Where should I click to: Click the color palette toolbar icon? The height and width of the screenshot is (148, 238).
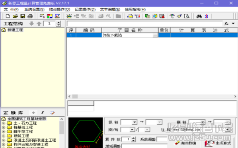[x=50, y=16]
